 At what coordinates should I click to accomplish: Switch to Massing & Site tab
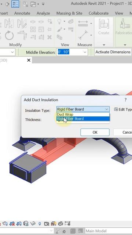click(x=69, y=13)
